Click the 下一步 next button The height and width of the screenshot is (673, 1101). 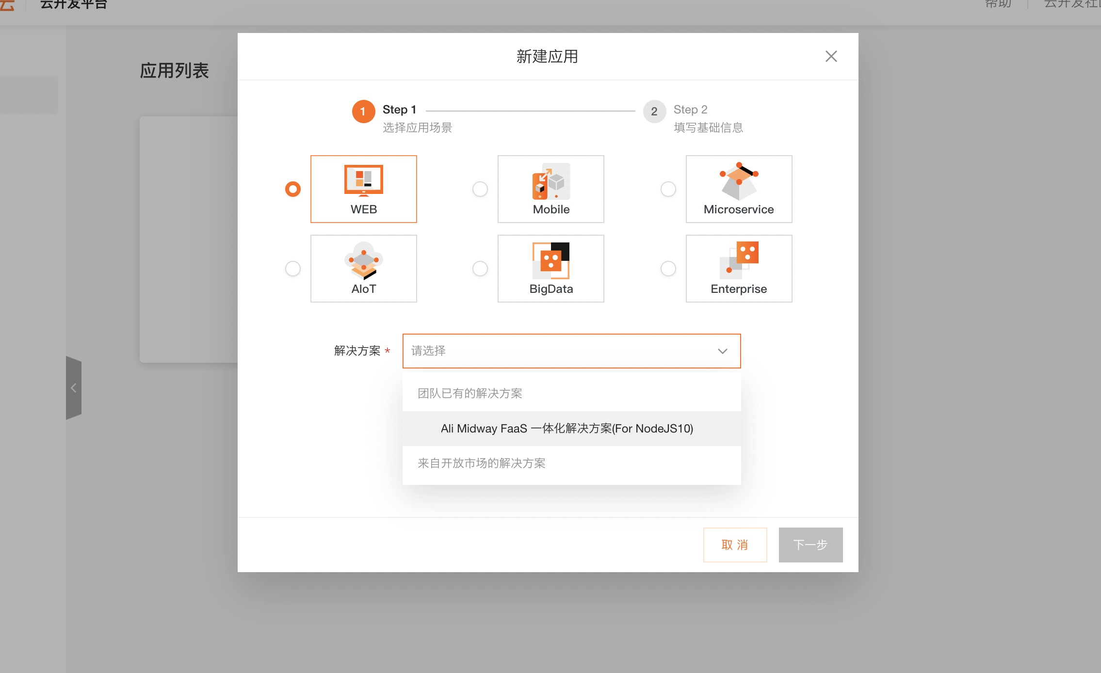pyautogui.click(x=810, y=545)
